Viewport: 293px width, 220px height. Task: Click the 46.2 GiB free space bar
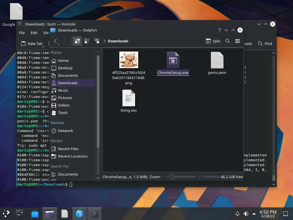[x=221, y=177]
